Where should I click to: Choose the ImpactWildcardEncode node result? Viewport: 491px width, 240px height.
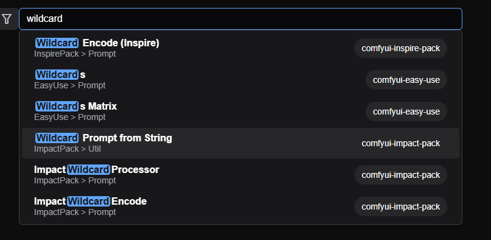click(241, 206)
